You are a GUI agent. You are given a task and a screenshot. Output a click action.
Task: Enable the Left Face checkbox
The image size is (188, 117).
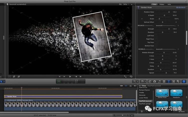pos(156,36)
